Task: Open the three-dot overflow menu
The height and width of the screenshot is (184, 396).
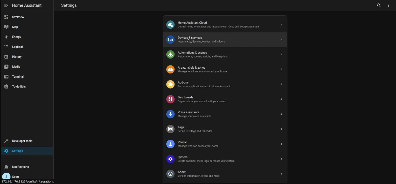Action: (389, 5)
